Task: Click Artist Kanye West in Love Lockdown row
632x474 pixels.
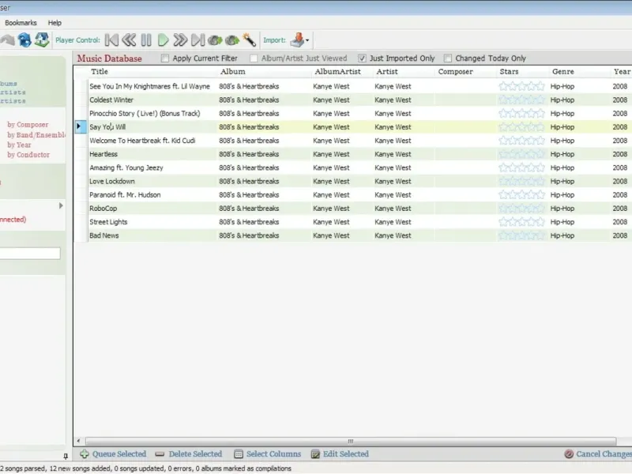Action: coord(393,181)
